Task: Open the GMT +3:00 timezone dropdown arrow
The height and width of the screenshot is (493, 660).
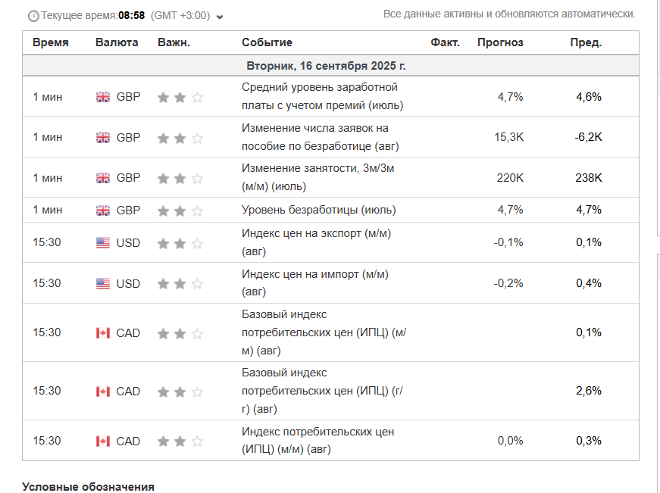Action: (220, 17)
